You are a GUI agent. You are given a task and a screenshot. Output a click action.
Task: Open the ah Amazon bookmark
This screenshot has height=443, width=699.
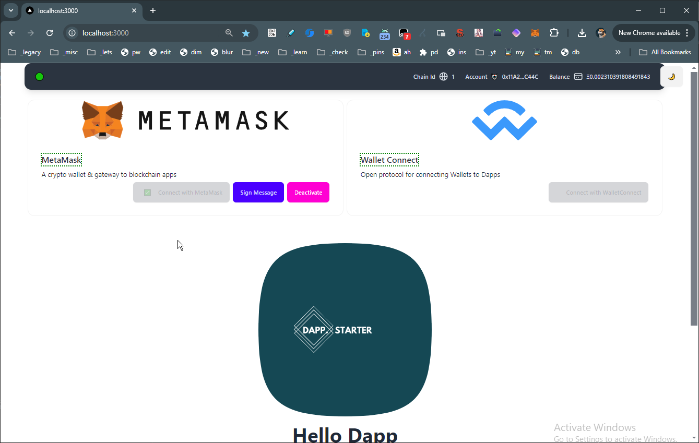click(402, 52)
